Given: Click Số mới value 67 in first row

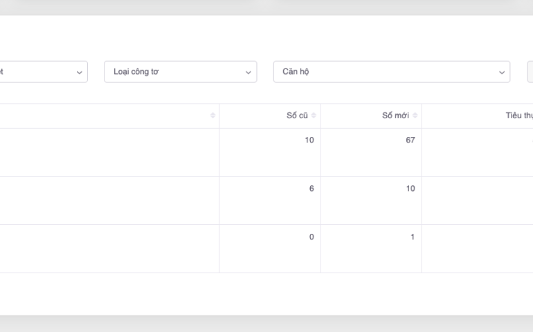Looking at the screenshot, I should 410,140.
